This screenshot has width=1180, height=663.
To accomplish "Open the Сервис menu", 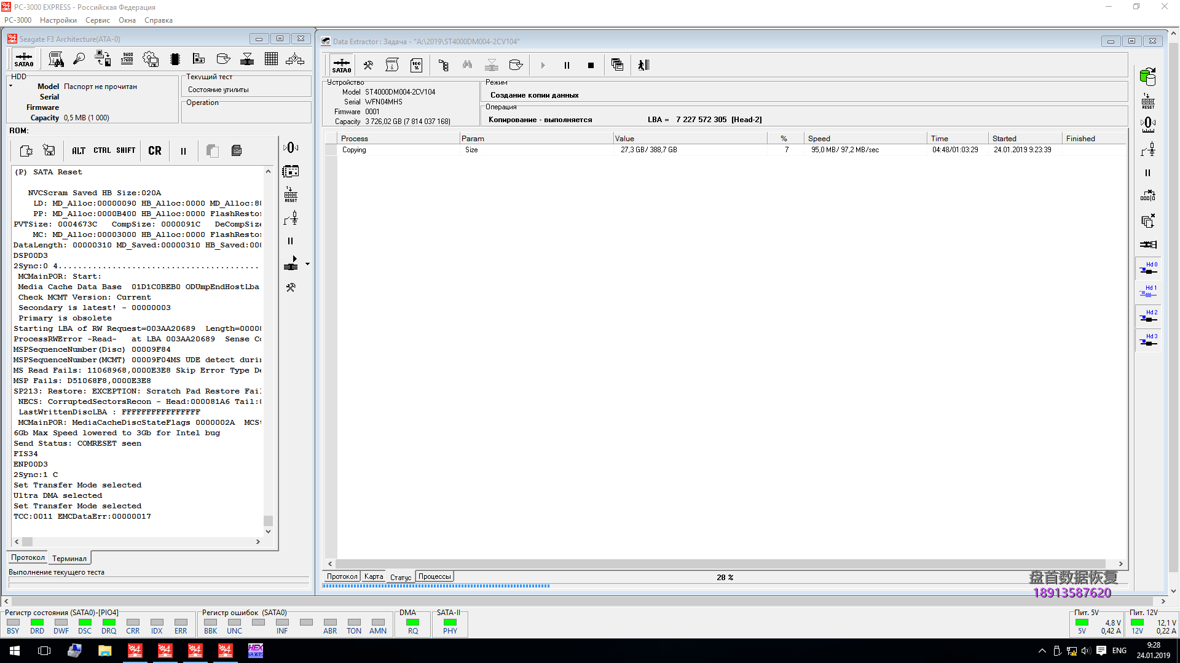I will pyautogui.click(x=98, y=20).
